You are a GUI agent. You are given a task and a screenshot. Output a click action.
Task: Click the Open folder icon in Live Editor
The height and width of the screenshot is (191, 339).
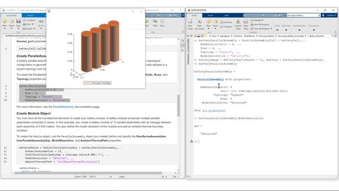coord(12,21)
